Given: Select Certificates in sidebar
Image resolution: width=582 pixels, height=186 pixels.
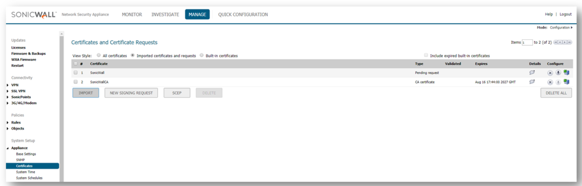Looking at the screenshot, I should (x=33, y=166).
